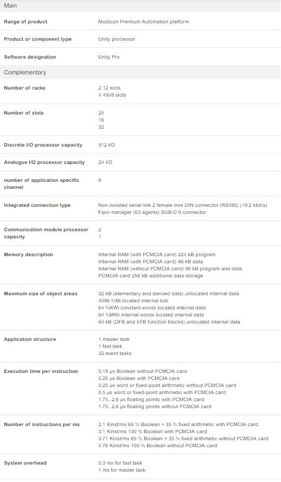Click the PCMCIA card 256 kB storage line
This screenshot has width=281, height=482.
pos(150,276)
